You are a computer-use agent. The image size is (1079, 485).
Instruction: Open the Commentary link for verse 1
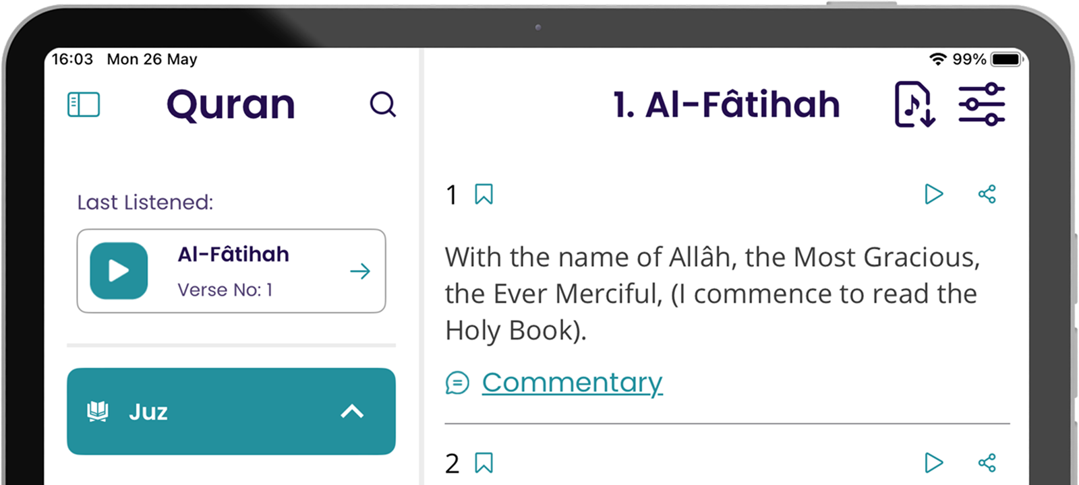tap(572, 383)
